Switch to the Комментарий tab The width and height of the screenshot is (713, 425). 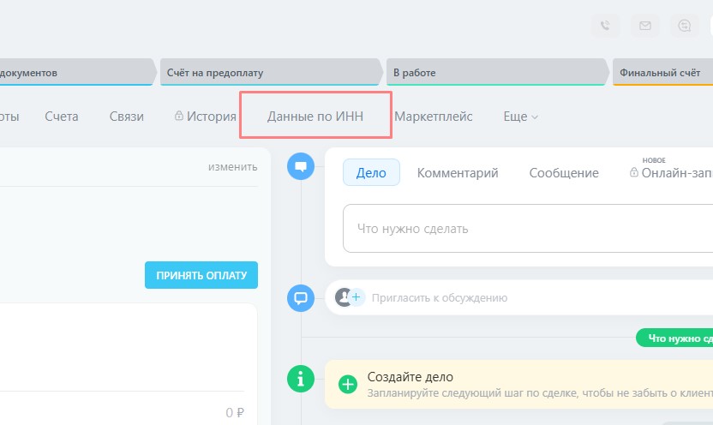click(458, 173)
